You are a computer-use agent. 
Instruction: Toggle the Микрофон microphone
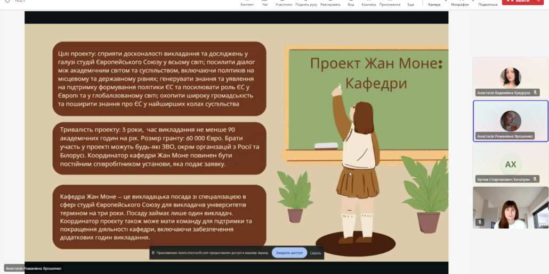(459, 3)
